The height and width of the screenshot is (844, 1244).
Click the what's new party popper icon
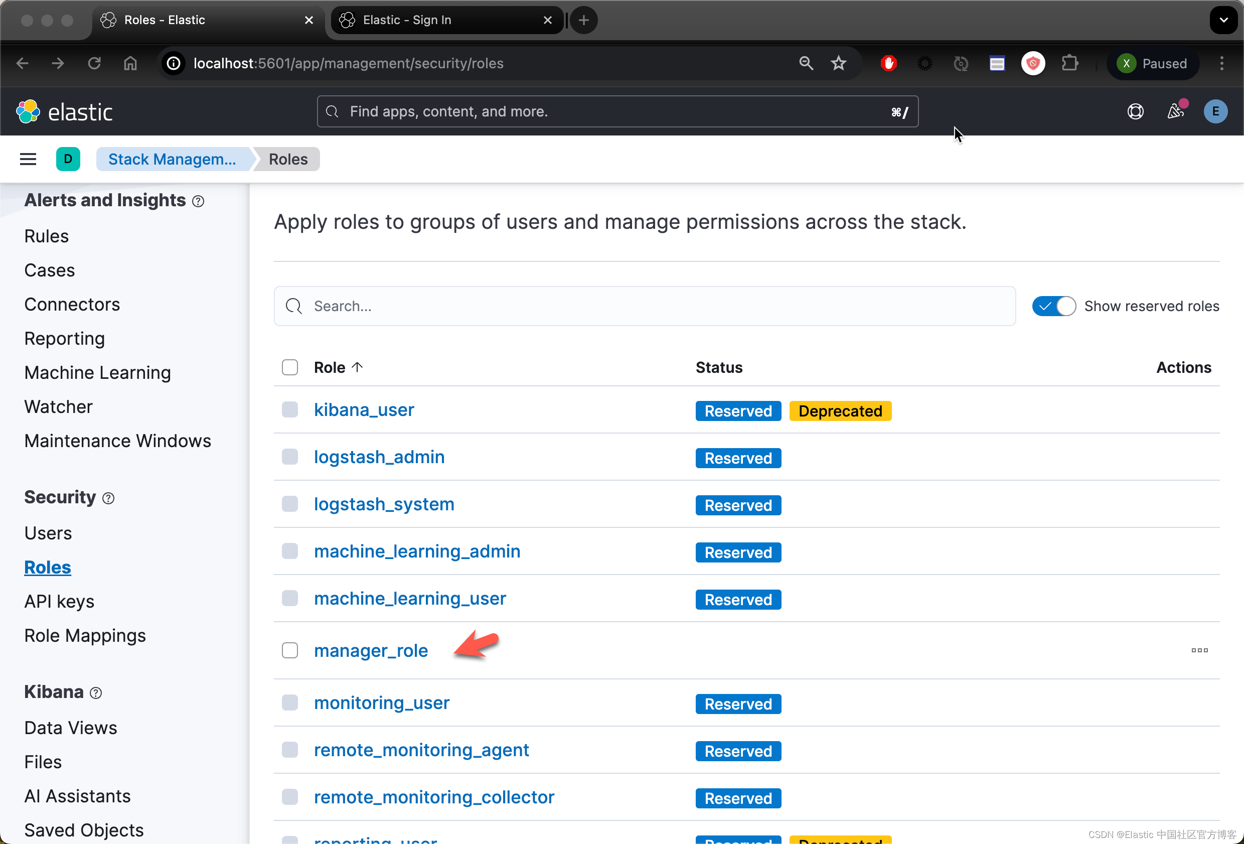tap(1175, 111)
